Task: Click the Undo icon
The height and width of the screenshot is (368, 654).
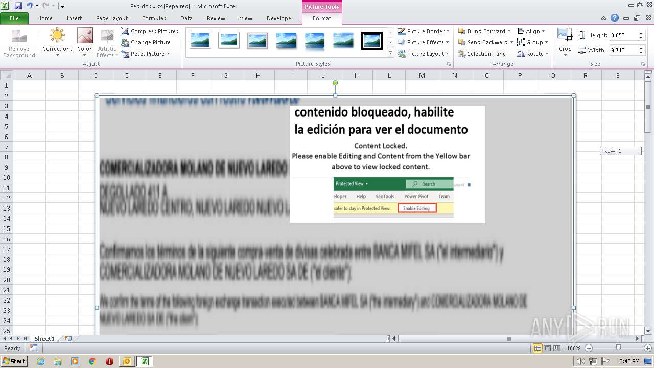Action: tap(30, 6)
